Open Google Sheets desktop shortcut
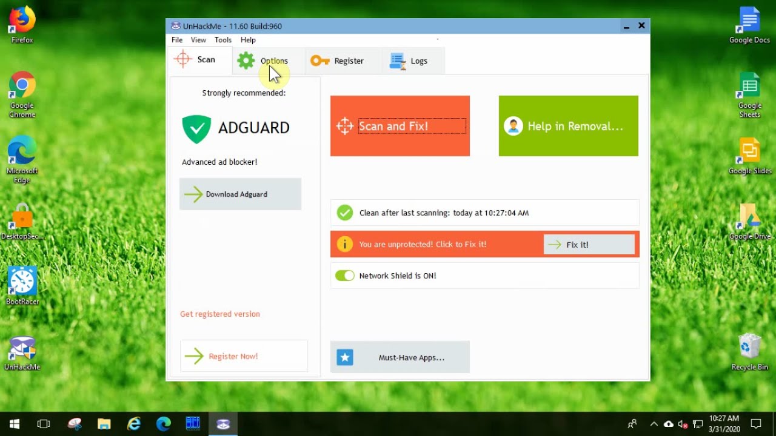776x436 pixels. coord(749,95)
